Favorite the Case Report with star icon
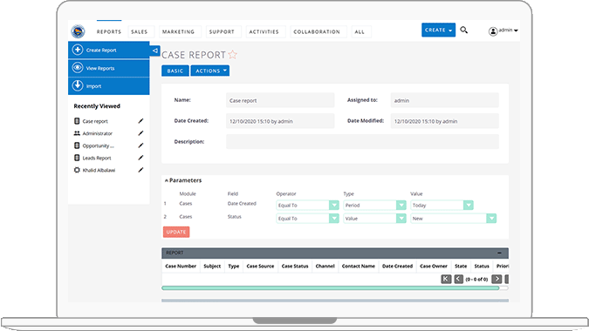Screen dimensions: 589x331 coord(232,55)
